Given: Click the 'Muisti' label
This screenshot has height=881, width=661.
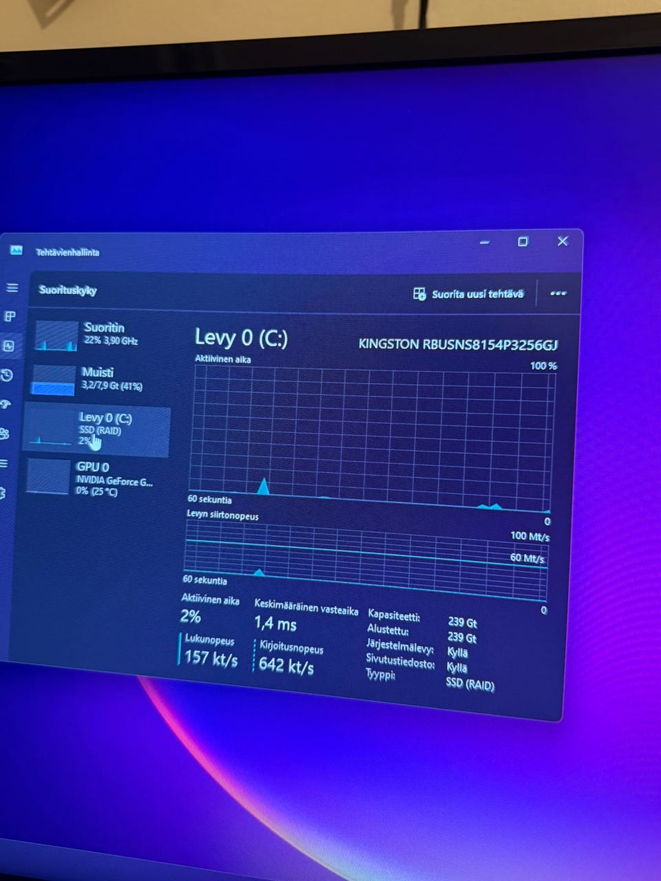Looking at the screenshot, I should click(x=97, y=372).
